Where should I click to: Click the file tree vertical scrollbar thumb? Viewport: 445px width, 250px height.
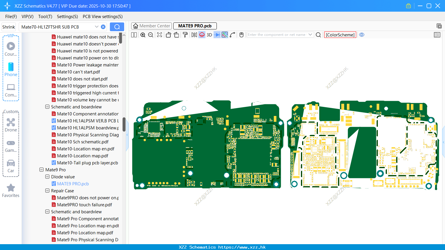(124, 124)
